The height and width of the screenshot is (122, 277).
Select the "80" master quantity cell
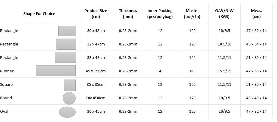(192, 71)
